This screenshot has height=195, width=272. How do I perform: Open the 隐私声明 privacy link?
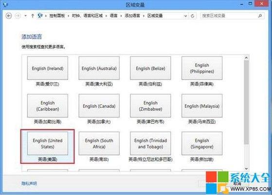(29, 183)
